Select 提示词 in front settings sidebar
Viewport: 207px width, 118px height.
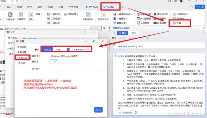pyautogui.click(x=22, y=63)
